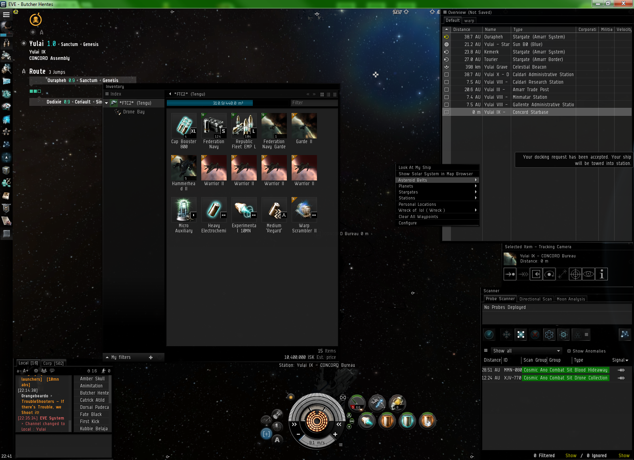Expand the Stargates submenu
This screenshot has height=460, width=634.
click(x=437, y=192)
